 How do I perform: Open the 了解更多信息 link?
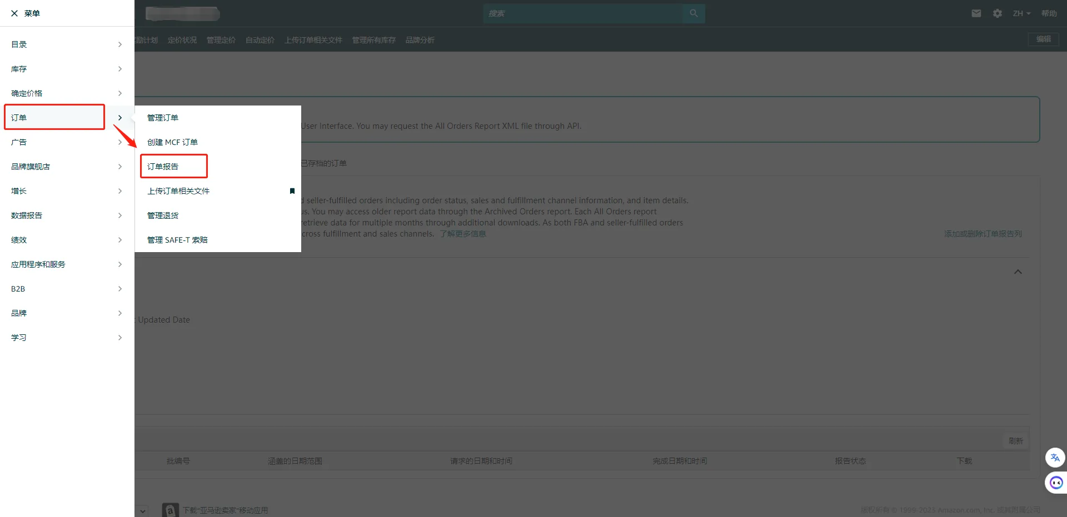point(463,234)
